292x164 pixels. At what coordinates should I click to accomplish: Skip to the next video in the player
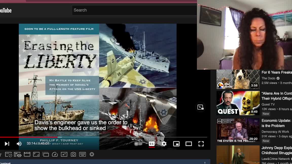[7, 144]
